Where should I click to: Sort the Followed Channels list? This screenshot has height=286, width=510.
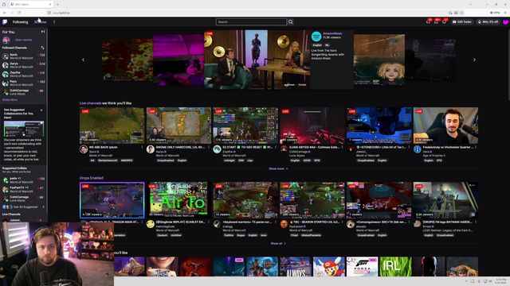pyautogui.click(x=42, y=48)
